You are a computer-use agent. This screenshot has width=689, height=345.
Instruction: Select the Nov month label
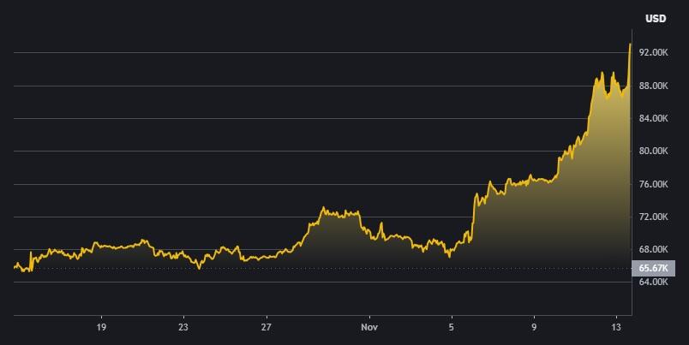tap(369, 327)
